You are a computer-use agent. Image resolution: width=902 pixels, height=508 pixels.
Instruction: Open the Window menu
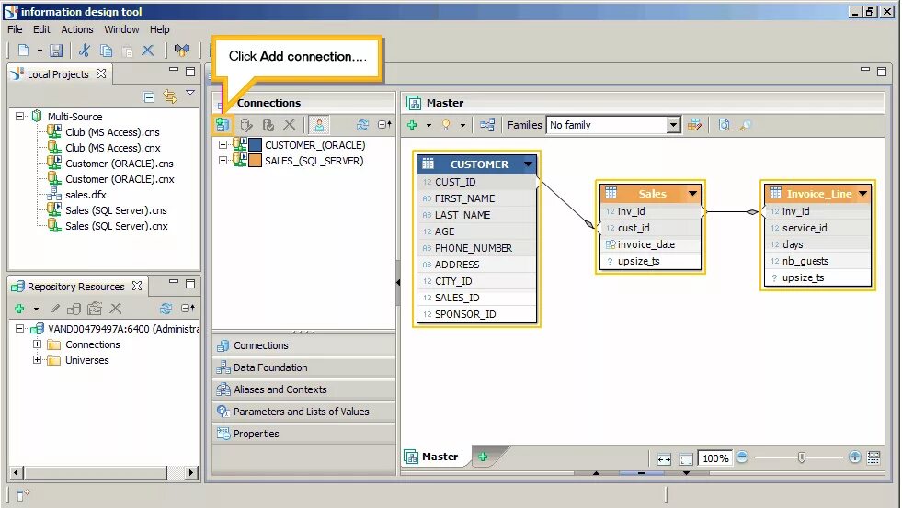coord(121,29)
